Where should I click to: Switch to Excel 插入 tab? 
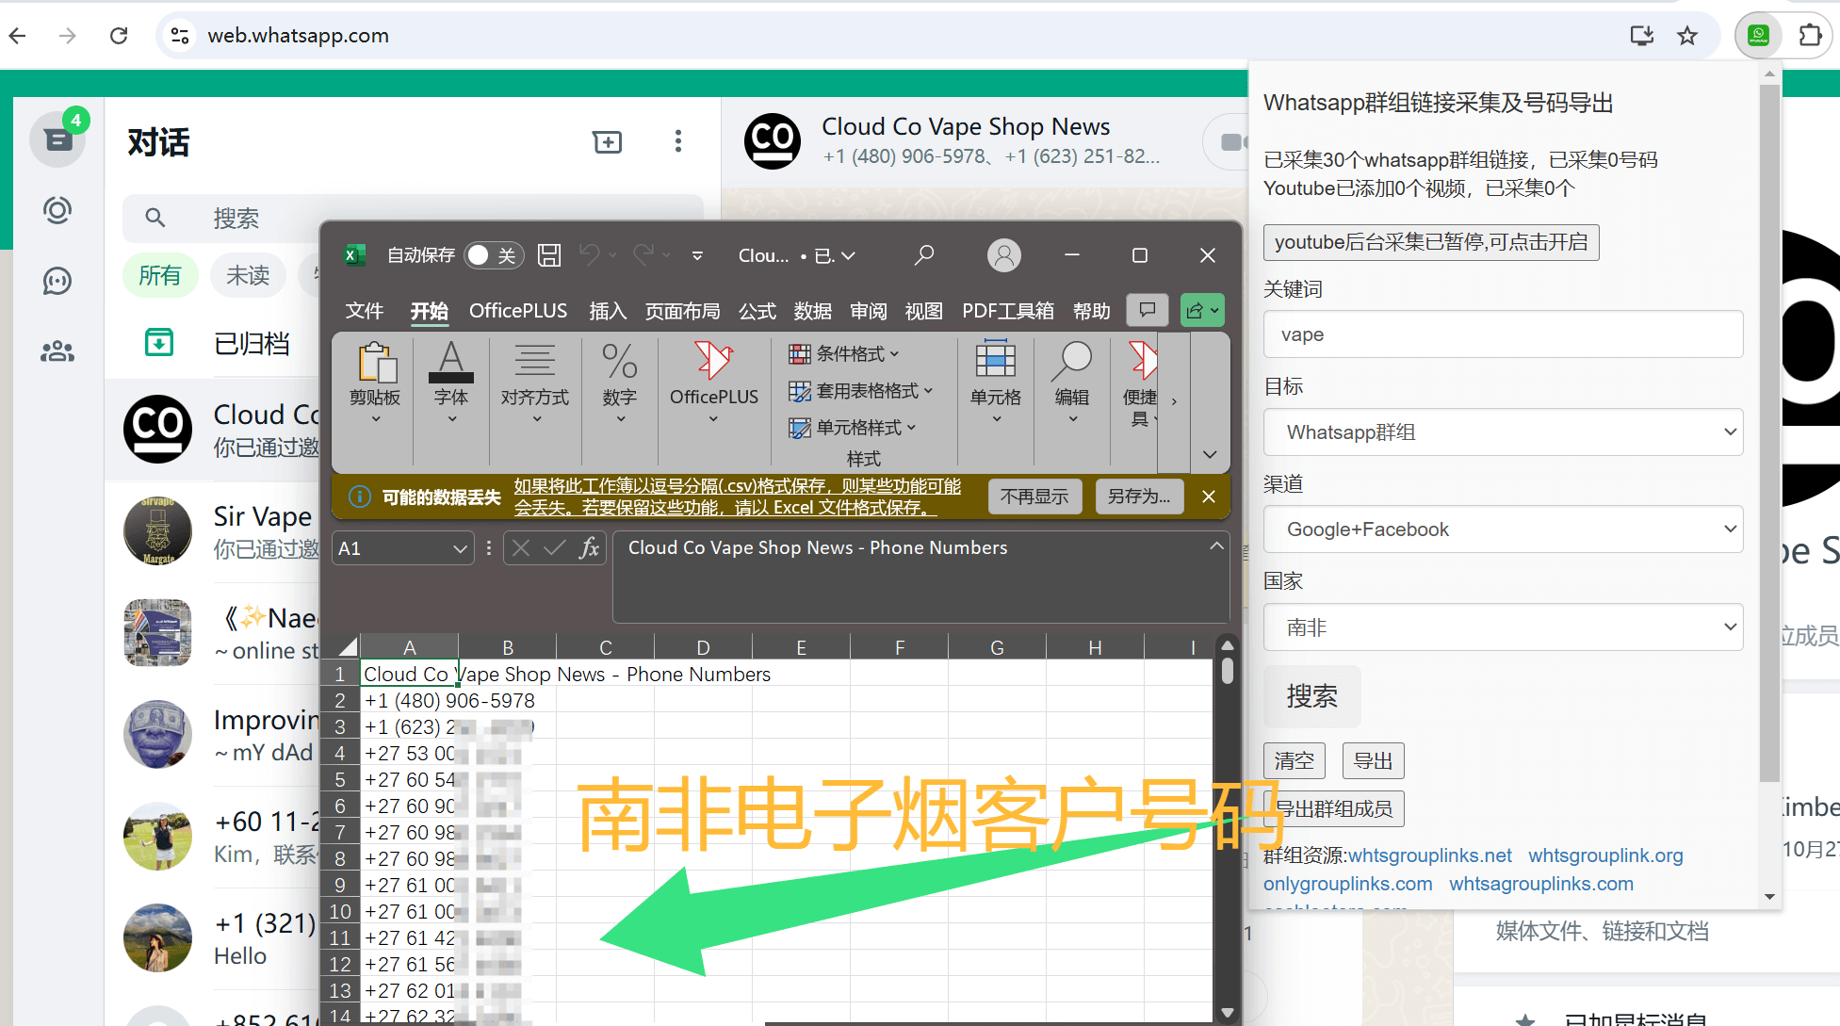(x=608, y=311)
